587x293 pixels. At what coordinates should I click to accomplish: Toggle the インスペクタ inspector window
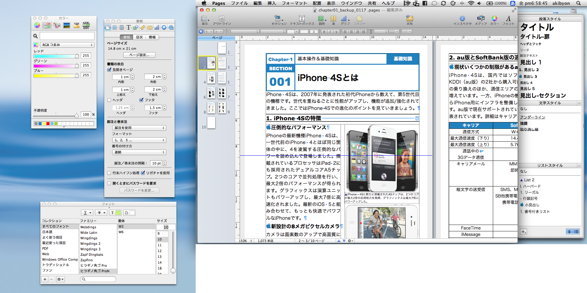coord(463,20)
